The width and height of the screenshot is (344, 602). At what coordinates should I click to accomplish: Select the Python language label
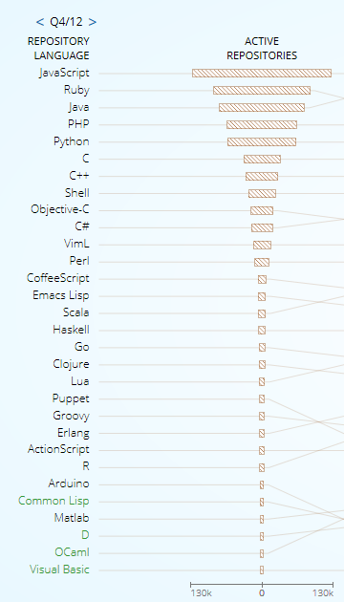72,141
